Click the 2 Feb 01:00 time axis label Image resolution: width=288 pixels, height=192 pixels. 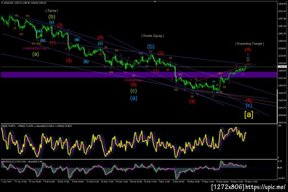click(49, 181)
